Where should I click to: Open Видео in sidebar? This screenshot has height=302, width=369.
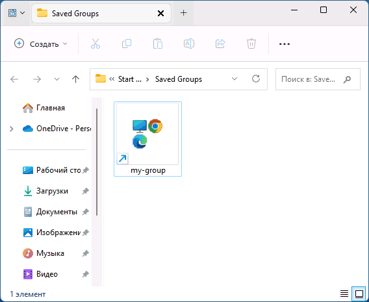tap(40, 274)
